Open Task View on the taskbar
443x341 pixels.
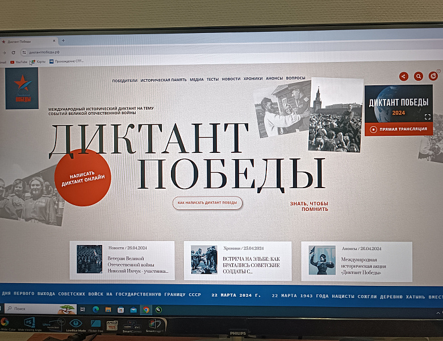(82, 309)
